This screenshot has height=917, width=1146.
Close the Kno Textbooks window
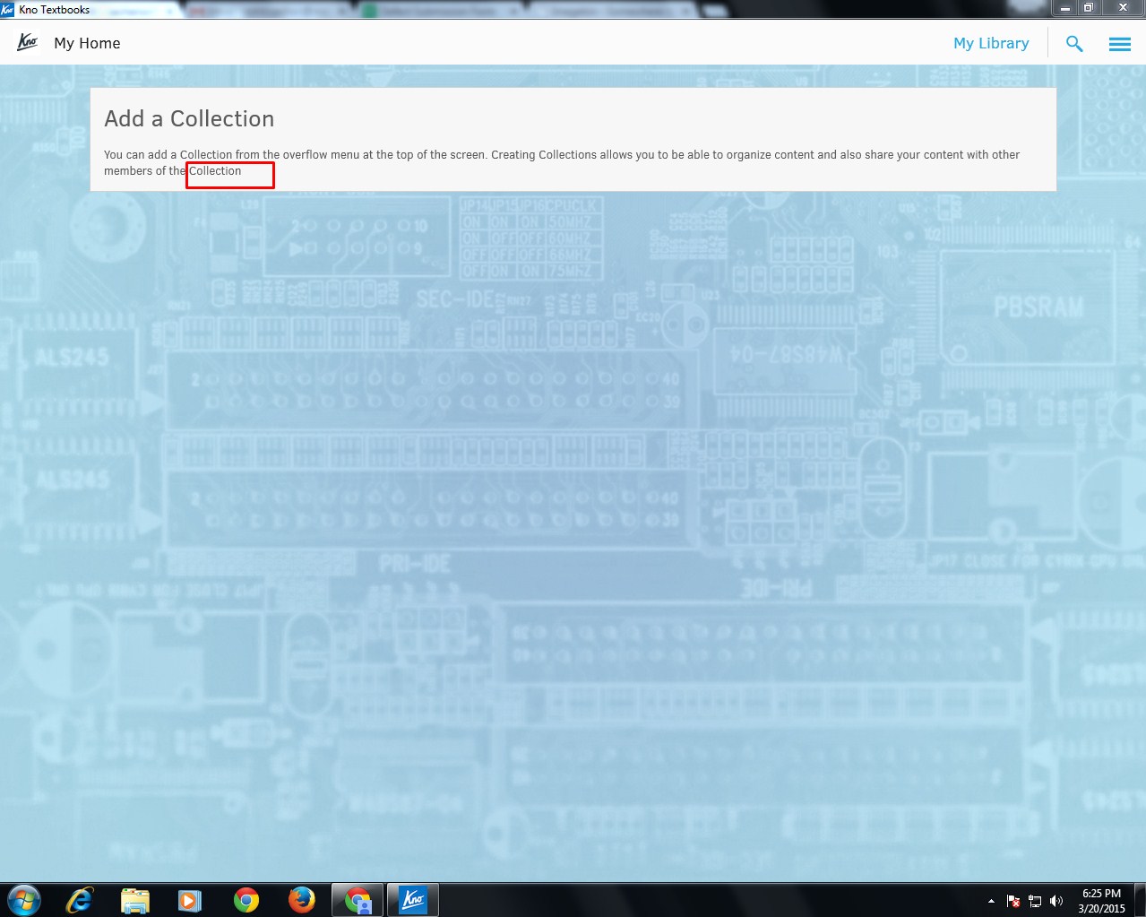[1123, 8]
